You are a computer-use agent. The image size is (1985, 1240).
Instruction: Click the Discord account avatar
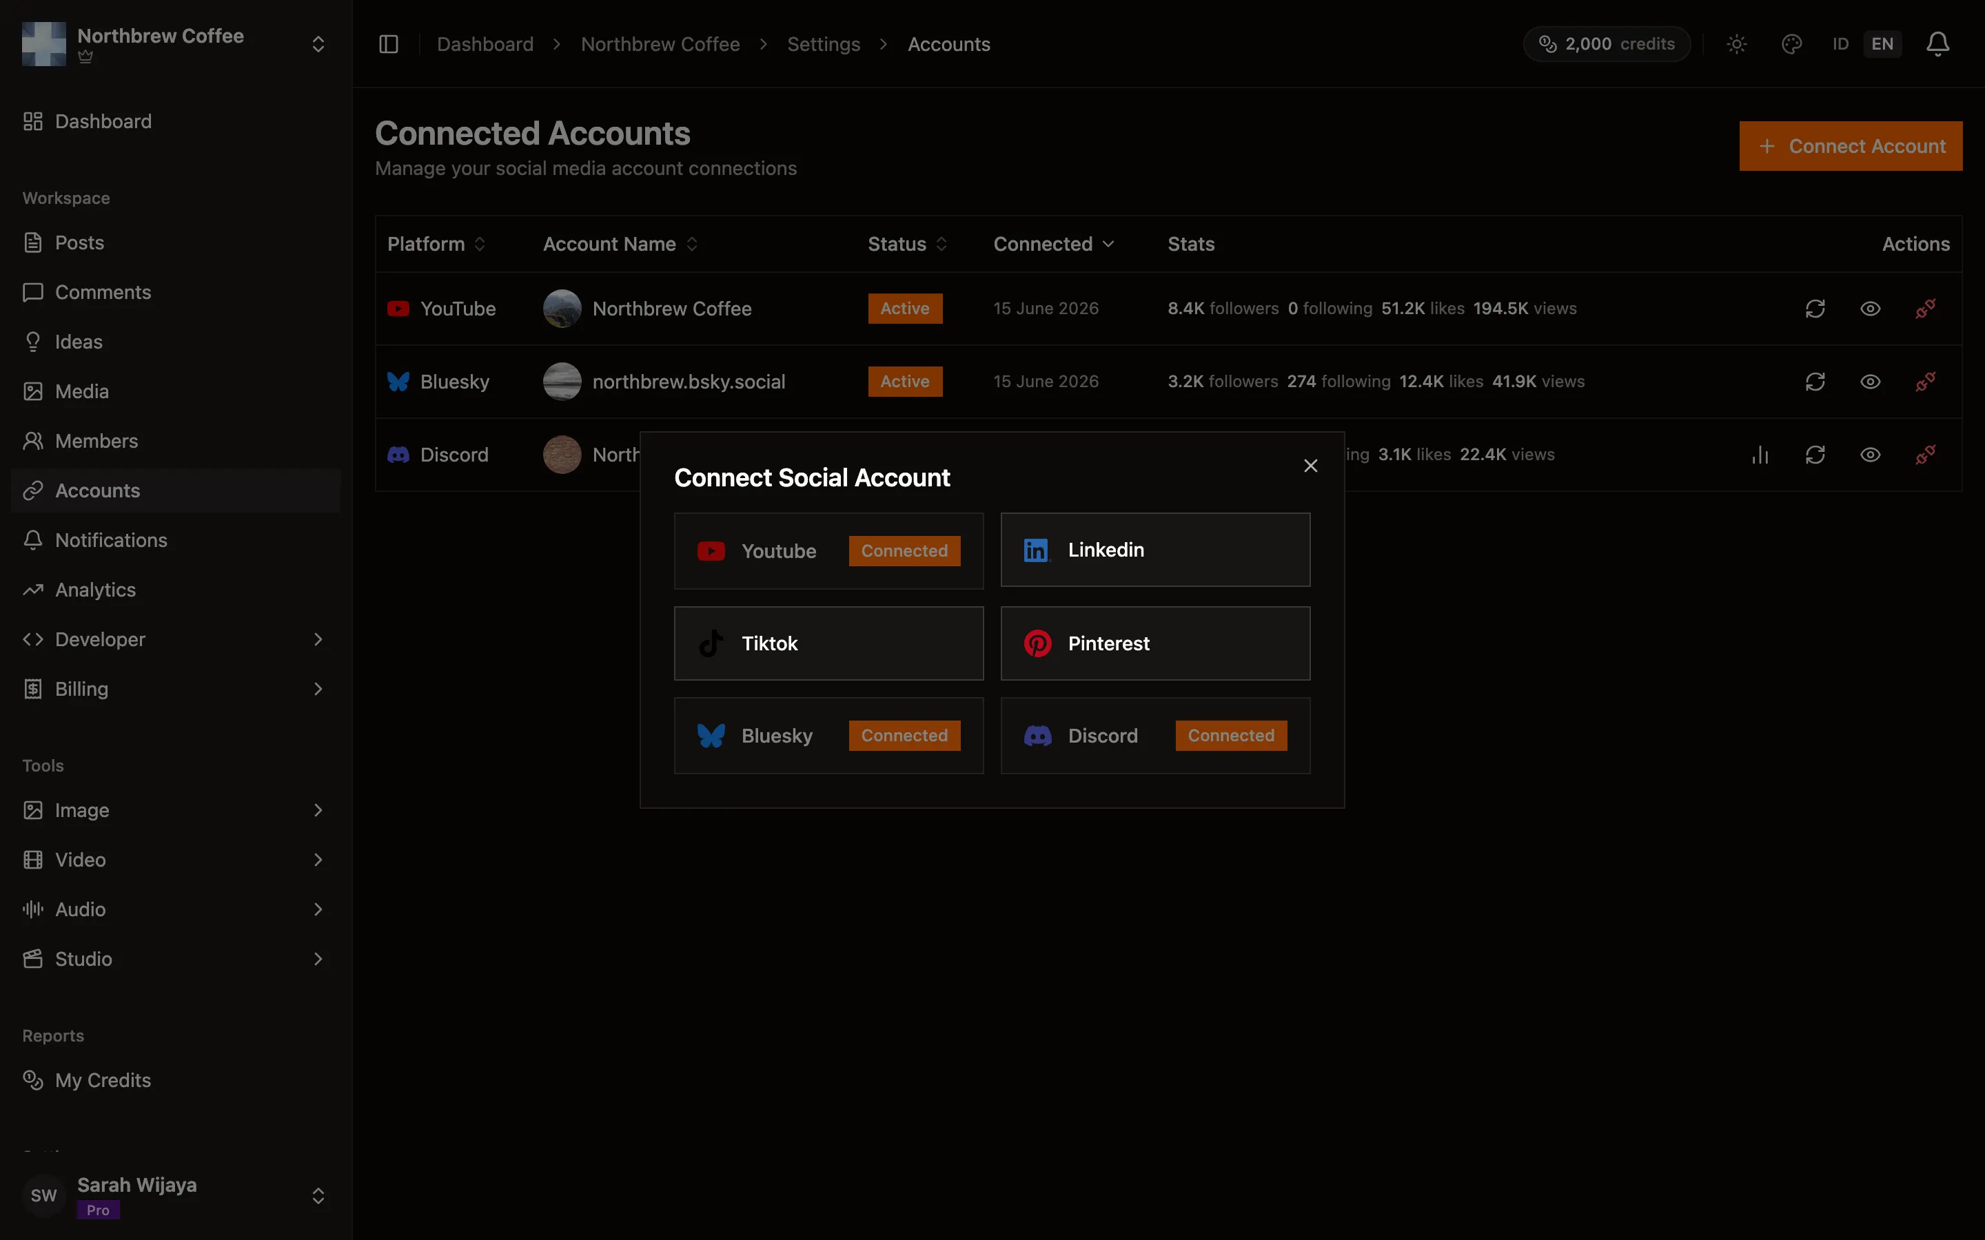(562, 455)
